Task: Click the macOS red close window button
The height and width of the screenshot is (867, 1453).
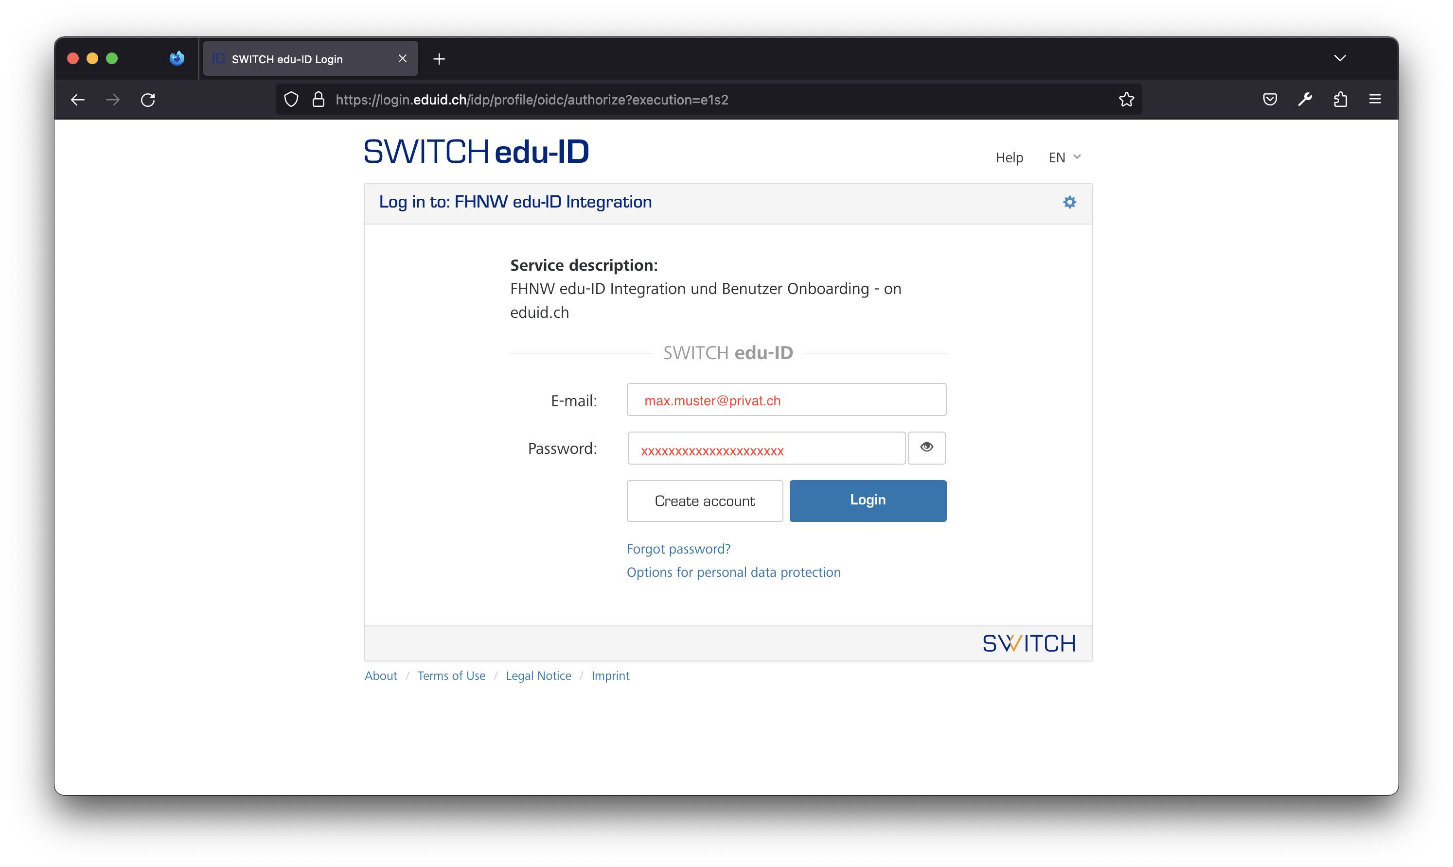Action: tap(73, 58)
